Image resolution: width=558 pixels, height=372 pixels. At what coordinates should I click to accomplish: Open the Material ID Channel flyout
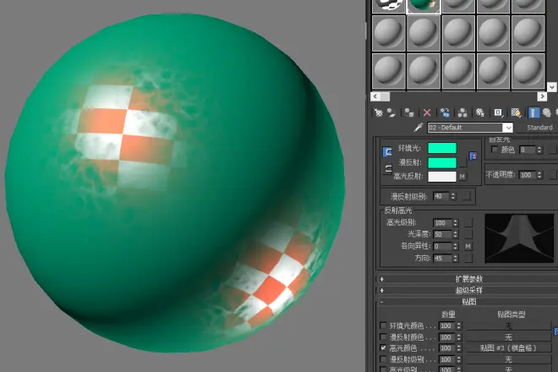(498, 112)
